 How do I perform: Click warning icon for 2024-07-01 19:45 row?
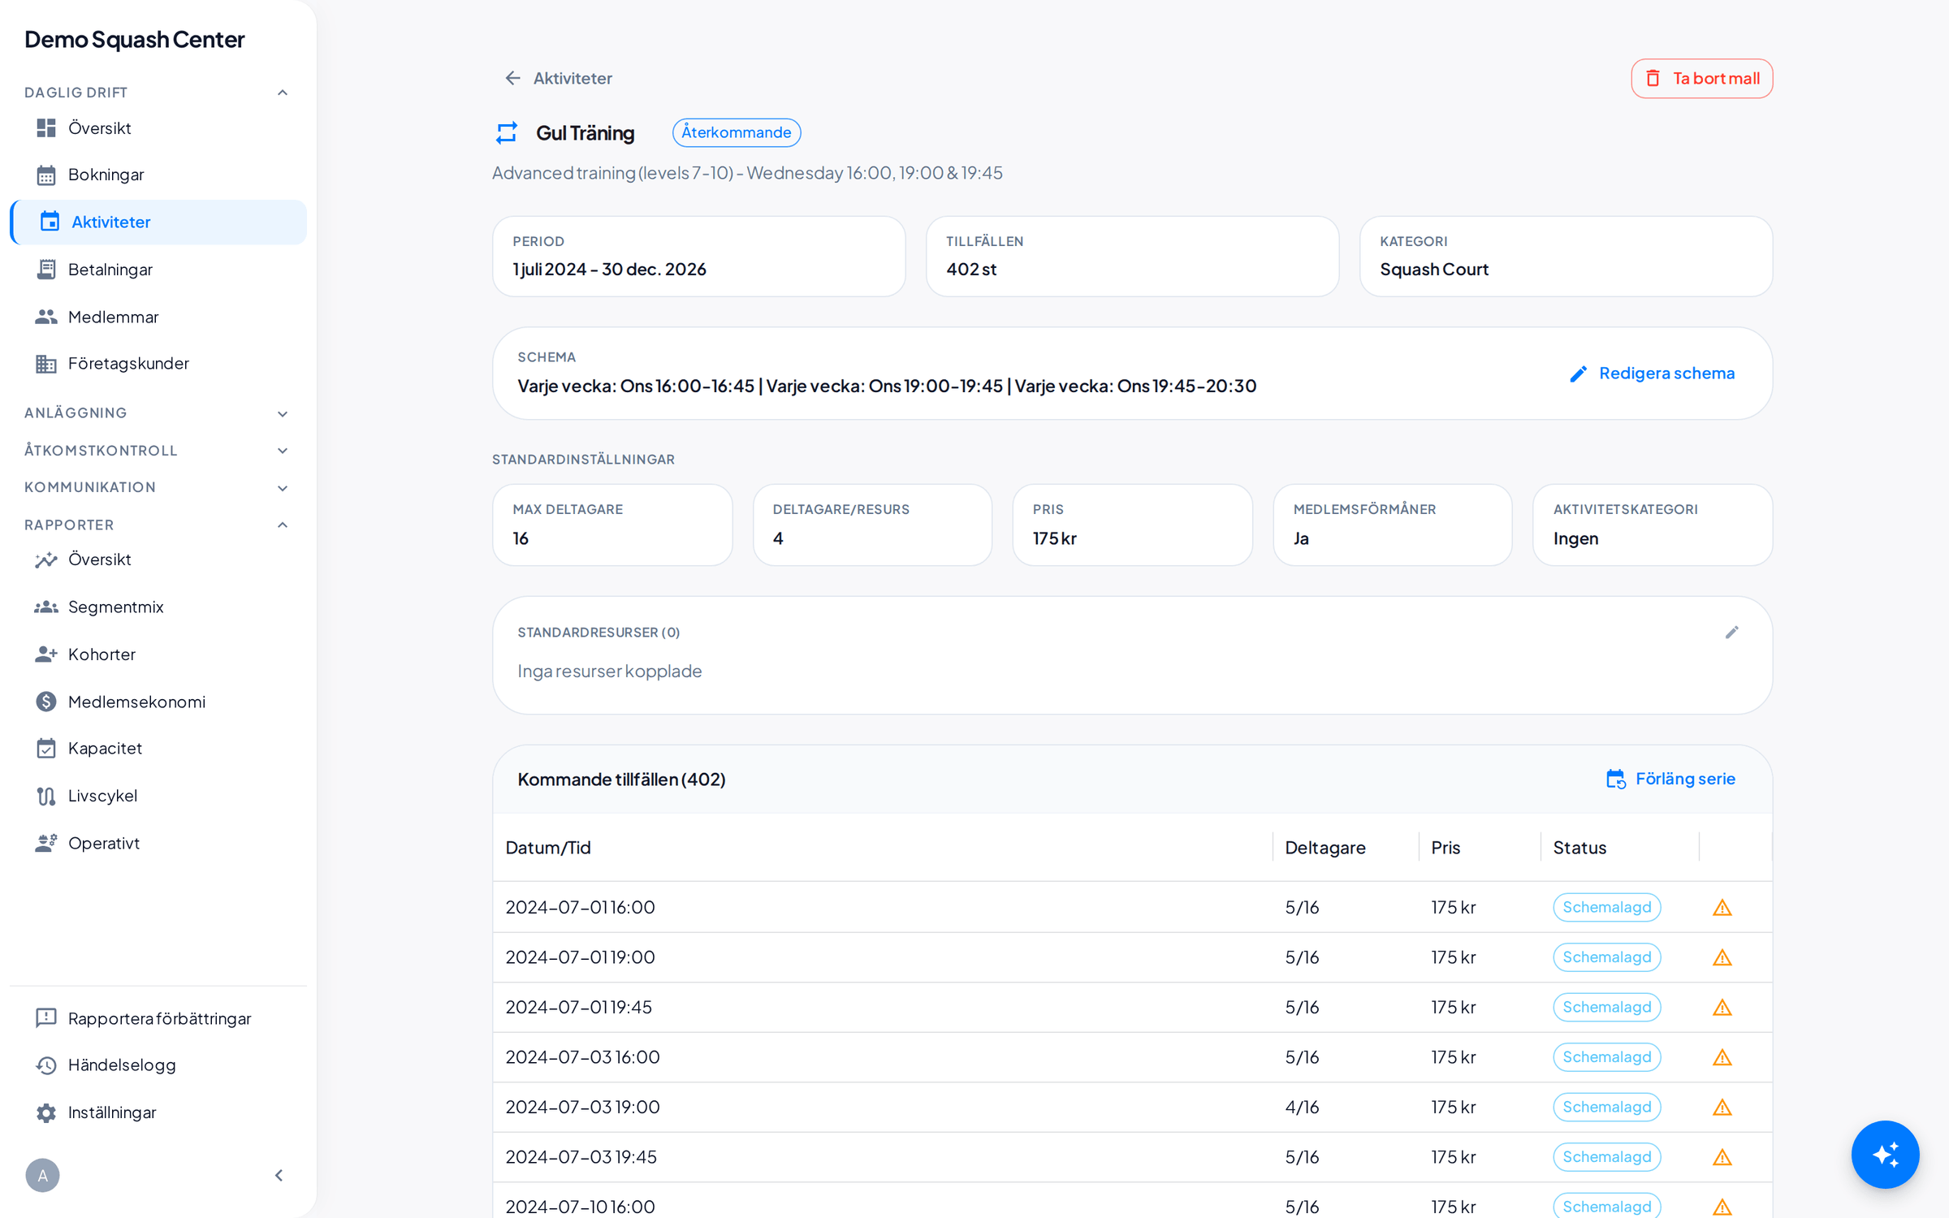coord(1722,1007)
